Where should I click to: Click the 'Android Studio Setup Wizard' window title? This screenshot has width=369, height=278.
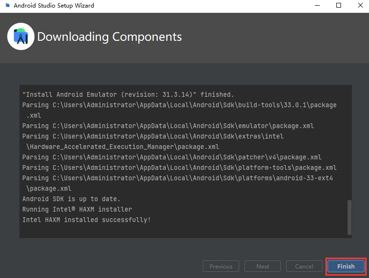[x=54, y=6]
